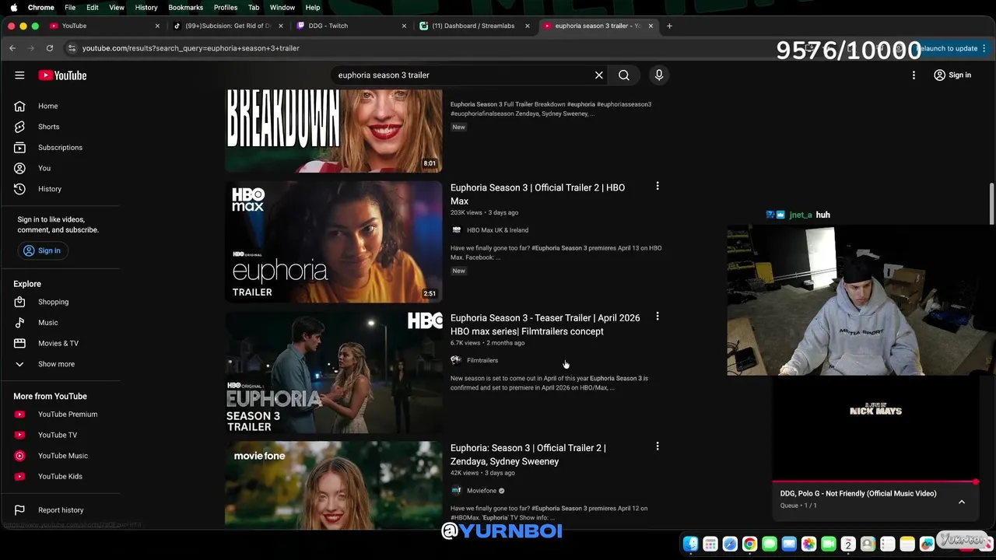Screen dimensions: 996x560
Task: Click the Sign in button at top right
Action: tap(952, 75)
